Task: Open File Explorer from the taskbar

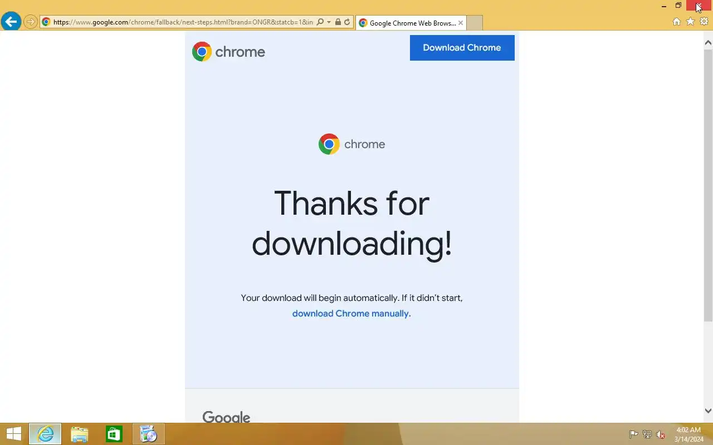Action: coord(80,434)
